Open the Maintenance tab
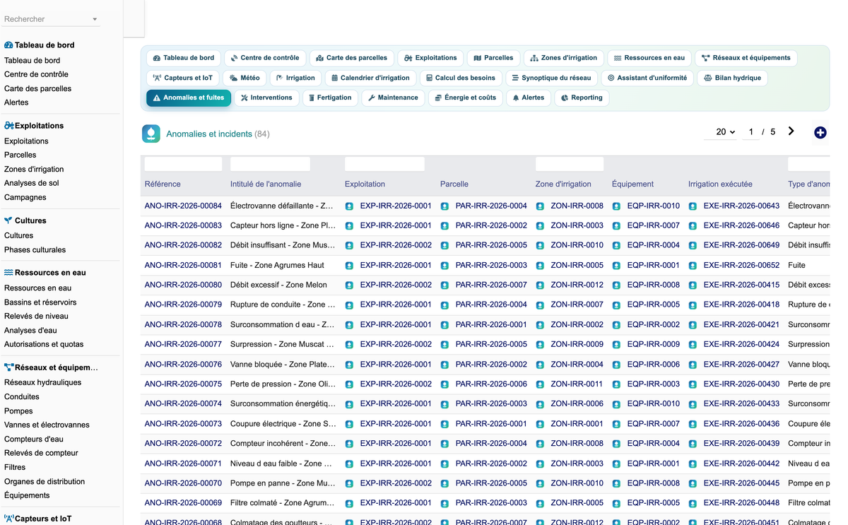Screen dimensions: 848x525 click(x=393, y=98)
